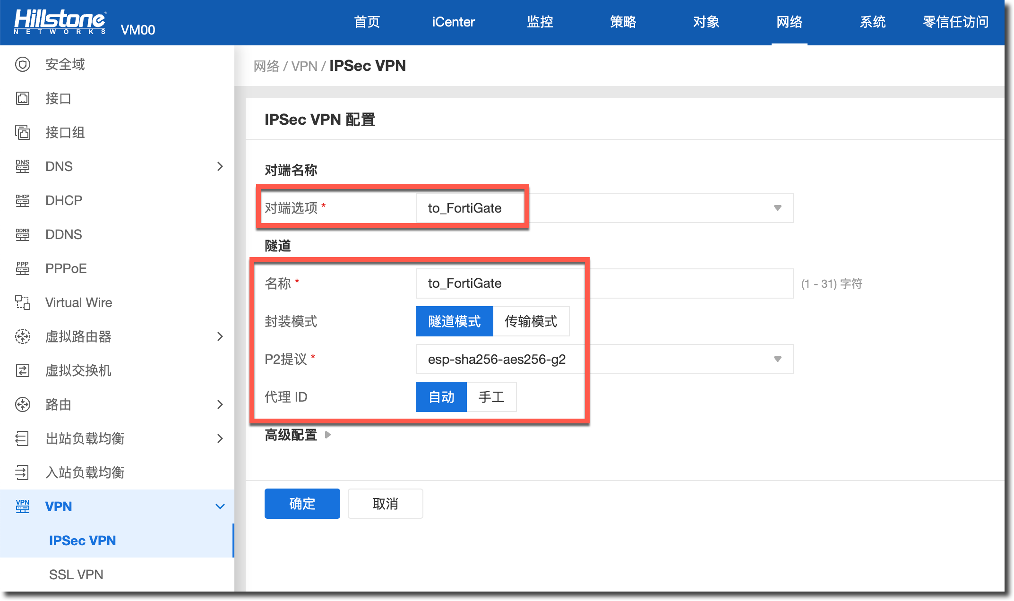Click the 取消 button

click(x=385, y=504)
